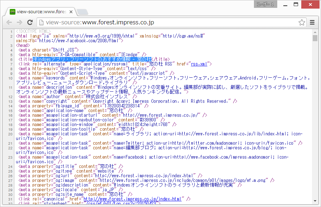Click the back navigation arrow
Image resolution: width=321 pixels, height=207 pixels.
[9, 22]
